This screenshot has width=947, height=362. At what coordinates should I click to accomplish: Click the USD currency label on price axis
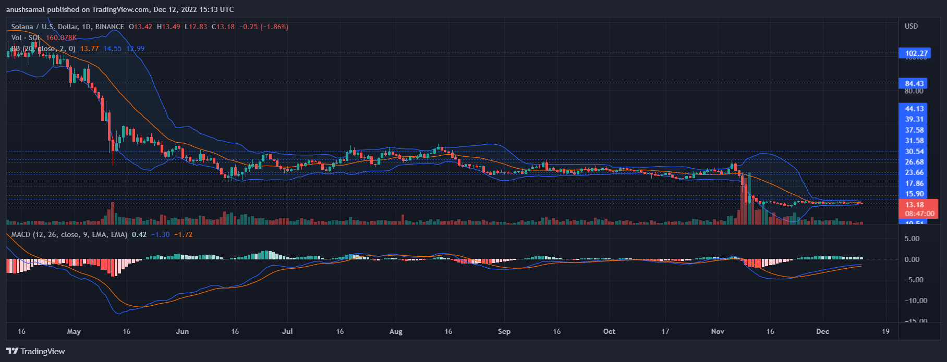(911, 26)
